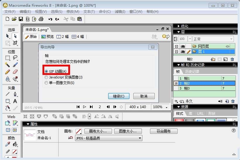Toggle visibility eye of 网页层
Viewport: 240px width, 160px height.
pos(183,46)
